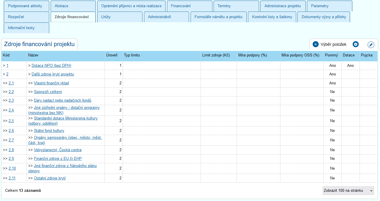This screenshot has height=201, width=380.
Task: Click the plus icon next to Výběr položek
Action: click(316, 44)
